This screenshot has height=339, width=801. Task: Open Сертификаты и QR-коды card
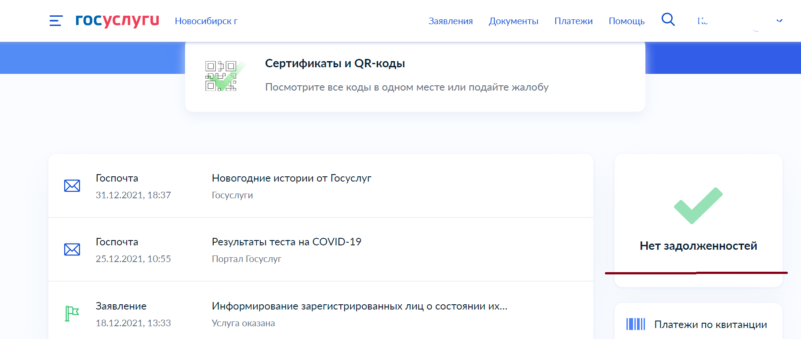[335, 64]
